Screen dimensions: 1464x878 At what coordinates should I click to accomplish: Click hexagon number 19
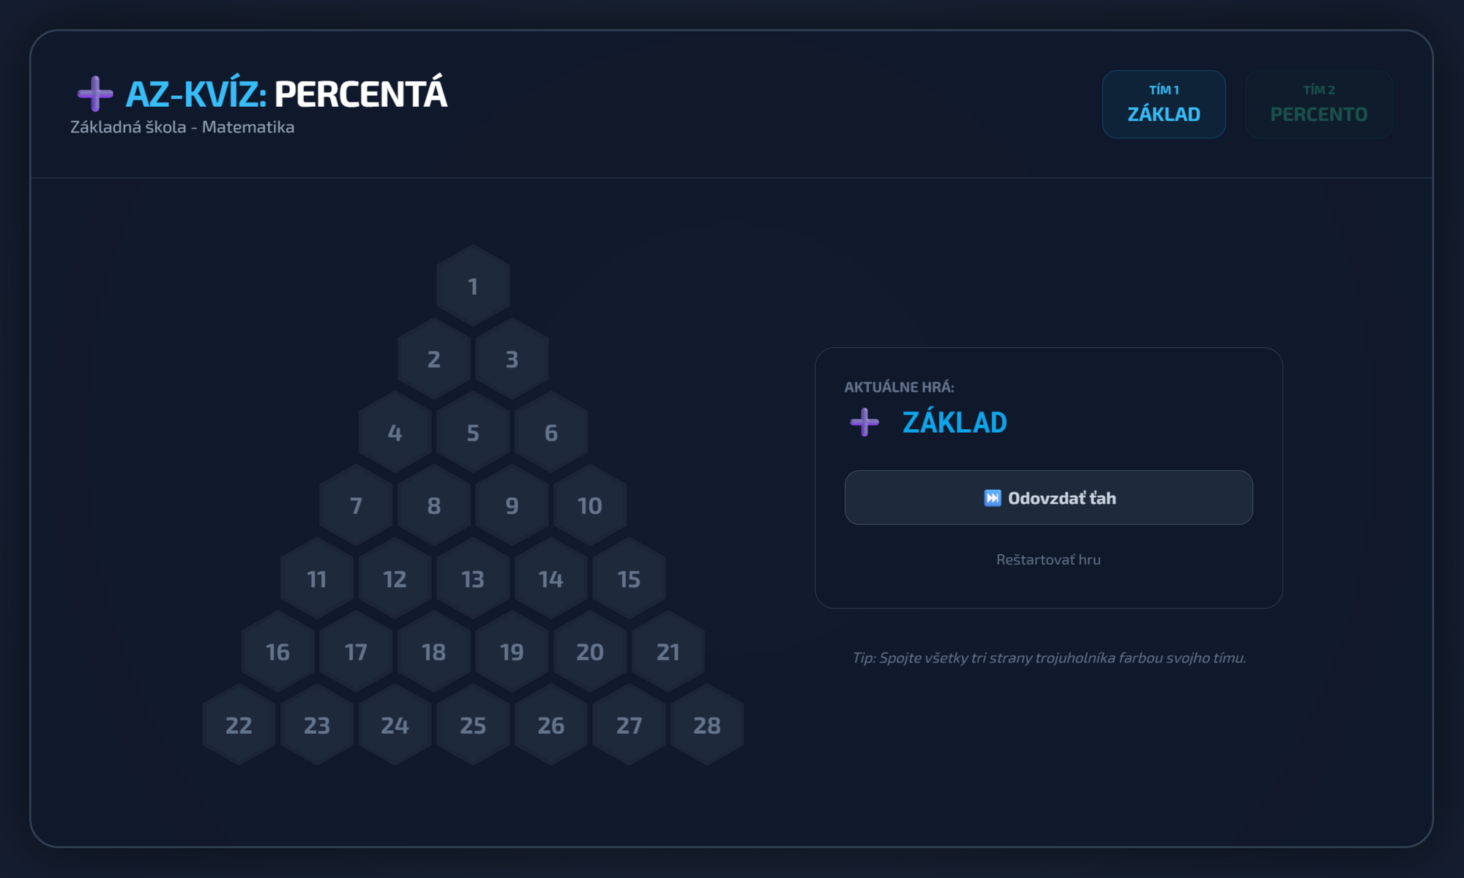coord(512,652)
